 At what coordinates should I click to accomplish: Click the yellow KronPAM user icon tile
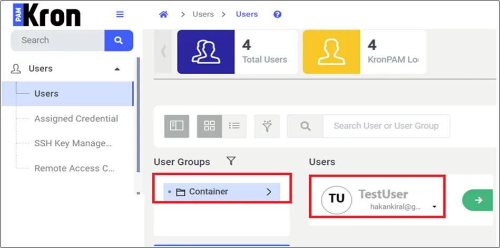331,52
